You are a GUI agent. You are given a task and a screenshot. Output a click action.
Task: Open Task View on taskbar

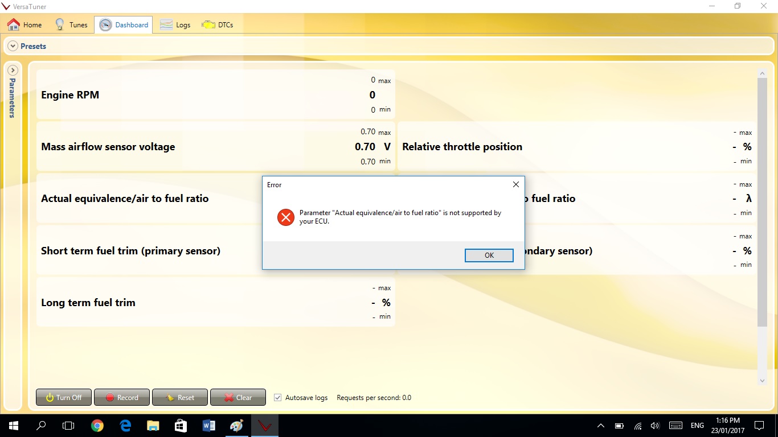[x=68, y=426]
